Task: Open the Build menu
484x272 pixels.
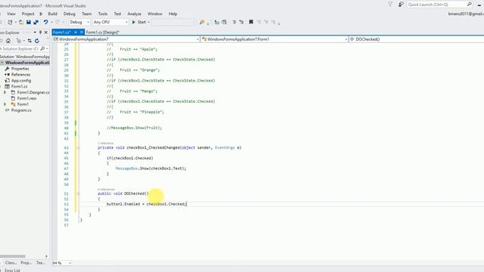Action: coord(52,14)
